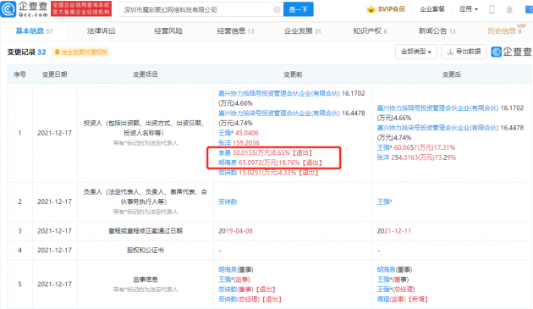Viewport: 533px width, 309px height.
Task: Switch to the 经营风险 tab
Action: (x=168, y=31)
